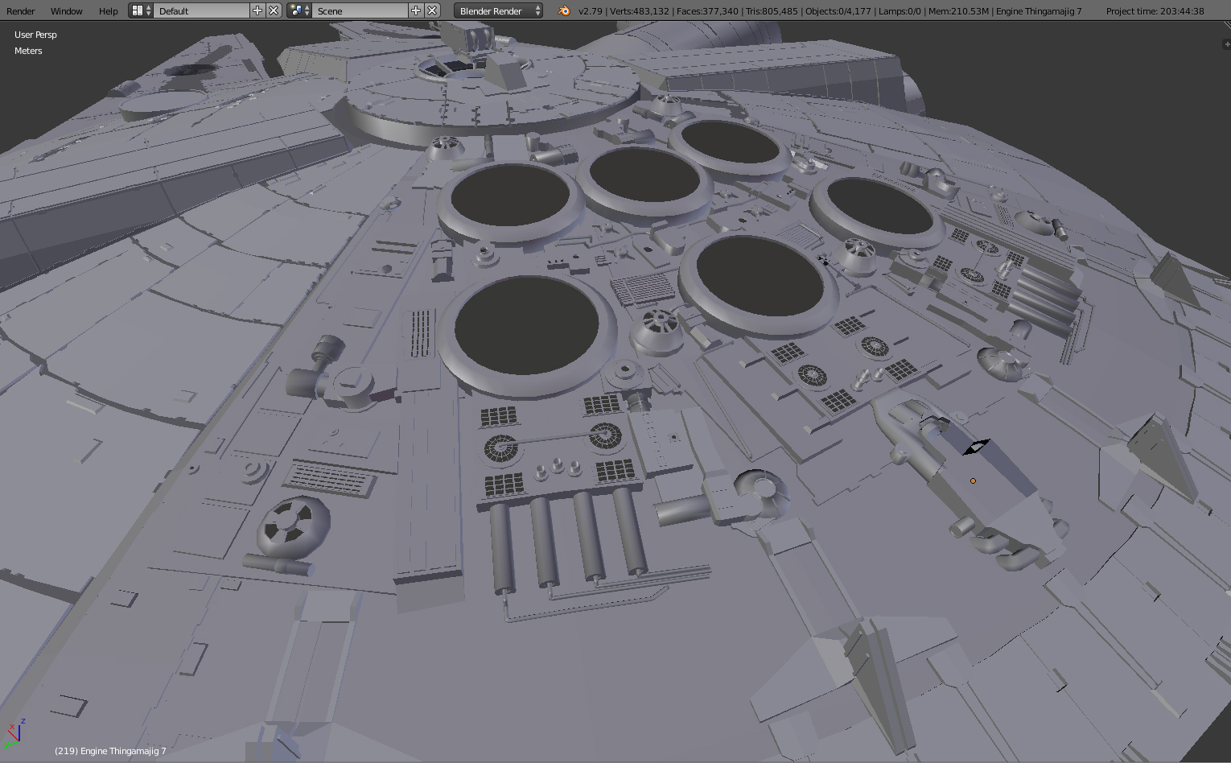Open the Help menu
This screenshot has height=763, width=1231.
click(108, 11)
